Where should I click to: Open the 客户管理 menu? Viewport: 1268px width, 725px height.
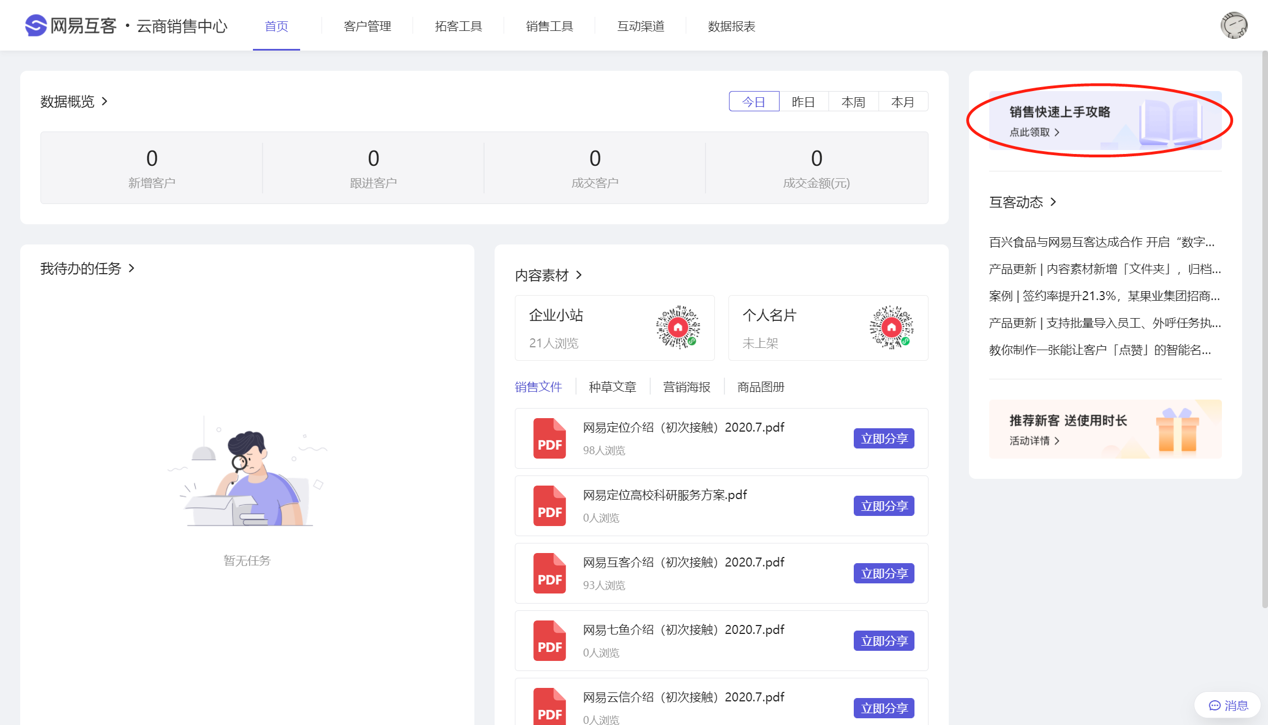[368, 26]
